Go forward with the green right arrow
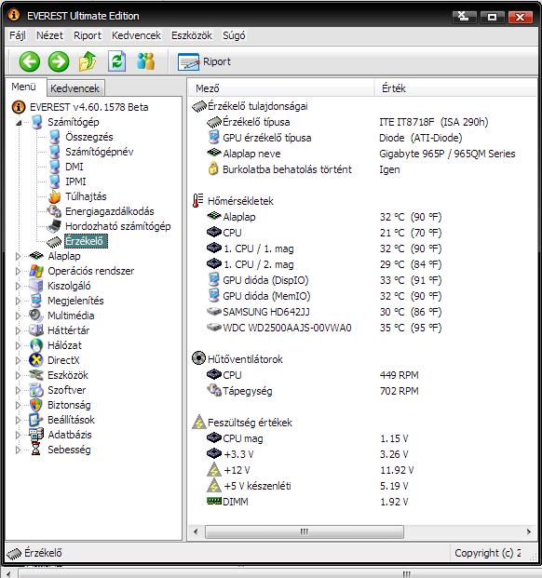Viewport: 542px width, 578px height. pyautogui.click(x=59, y=61)
